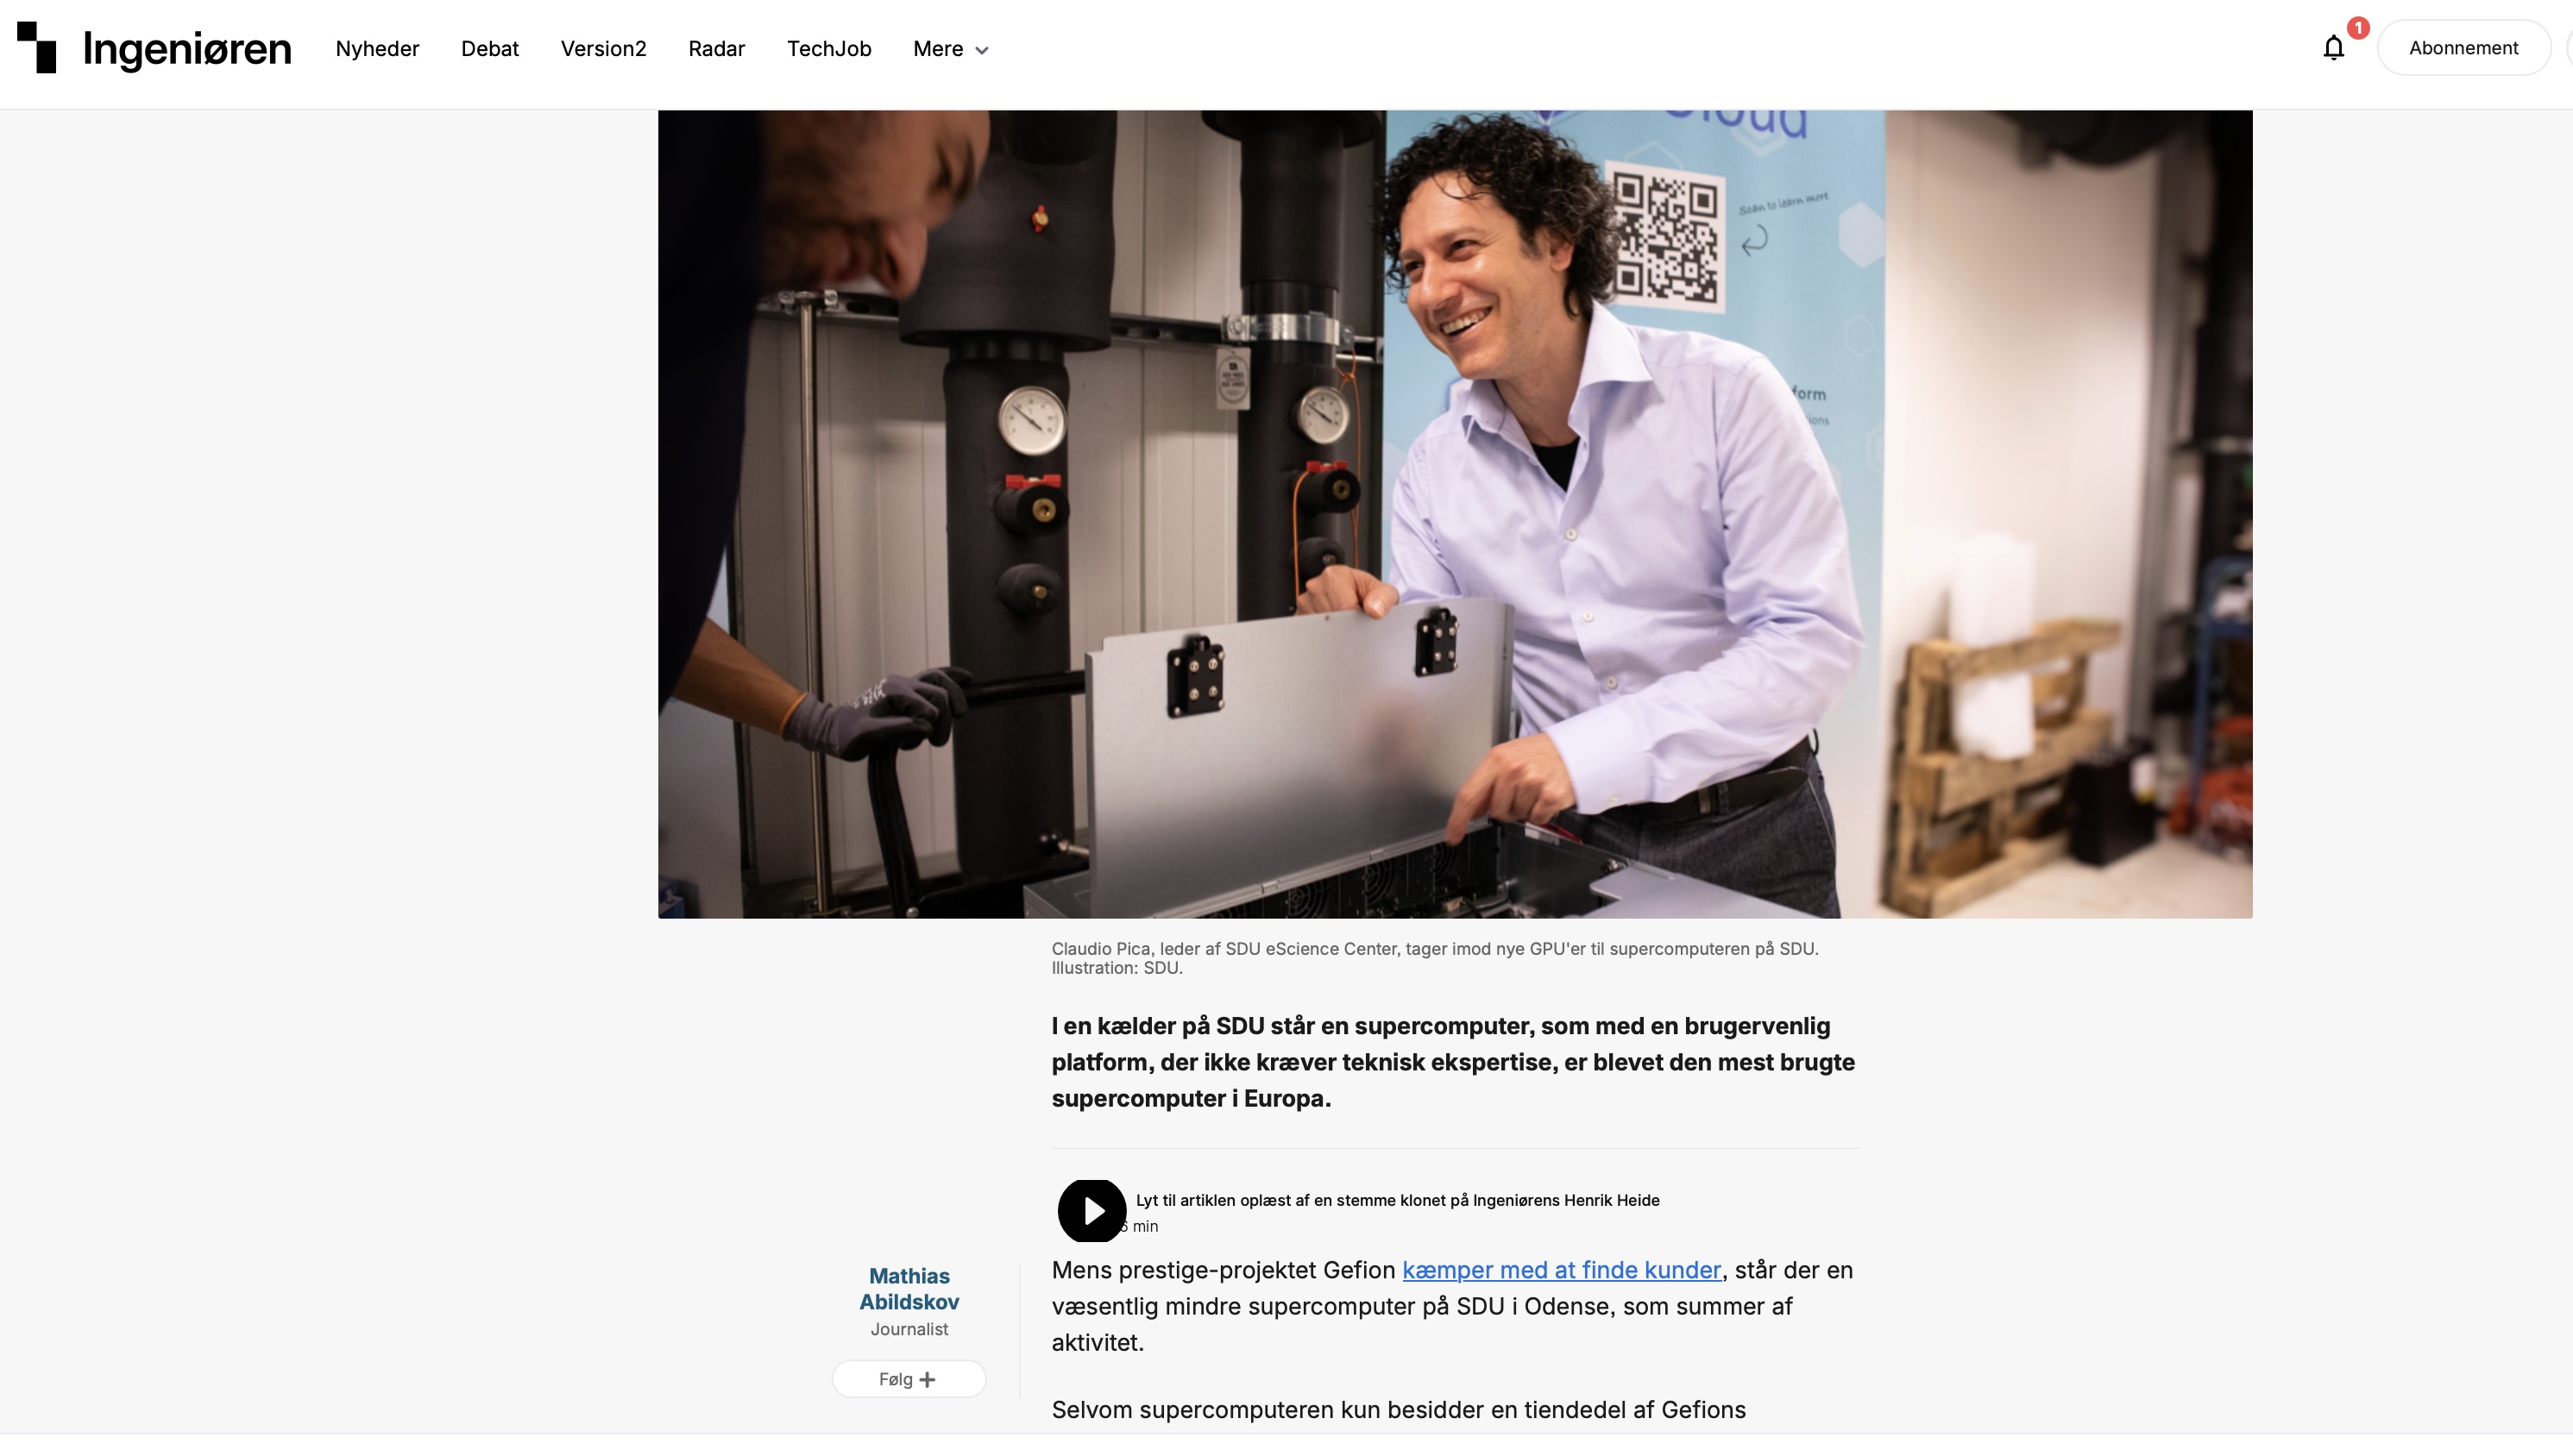The height and width of the screenshot is (1456, 2573).
Task: Click the audio narration label text
Action: point(1397,1200)
